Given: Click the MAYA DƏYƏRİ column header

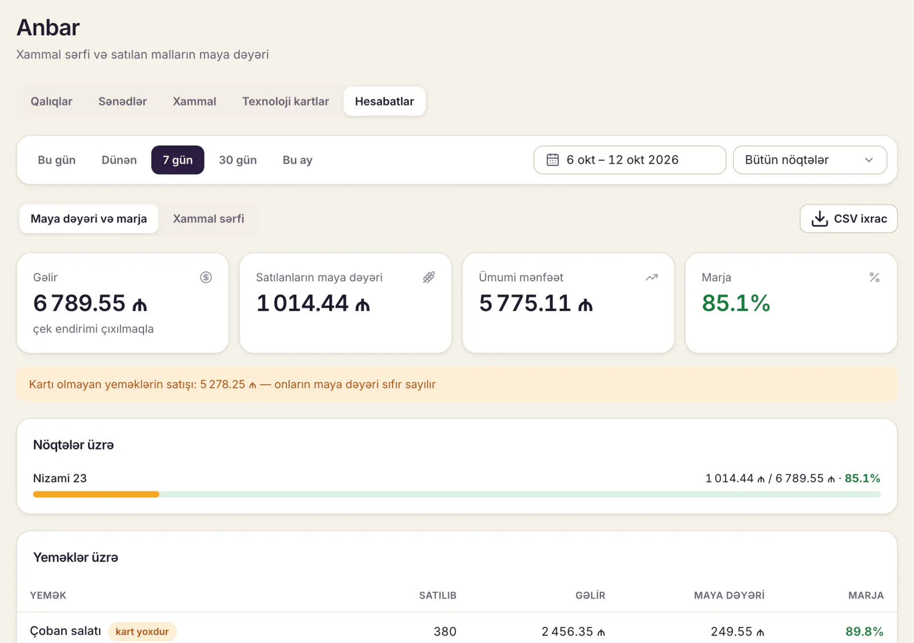Looking at the screenshot, I should (x=729, y=595).
